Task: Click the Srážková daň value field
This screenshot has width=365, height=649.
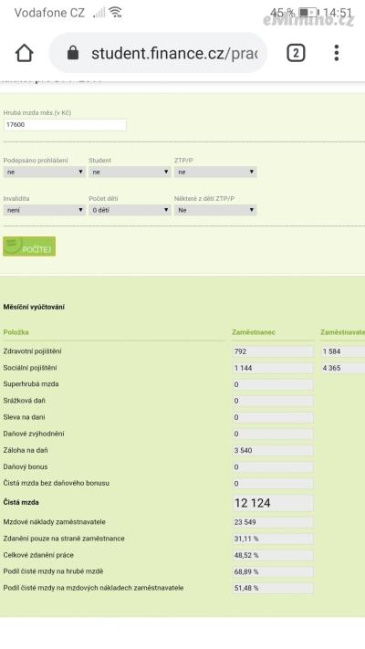Action: pyautogui.click(x=273, y=401)
